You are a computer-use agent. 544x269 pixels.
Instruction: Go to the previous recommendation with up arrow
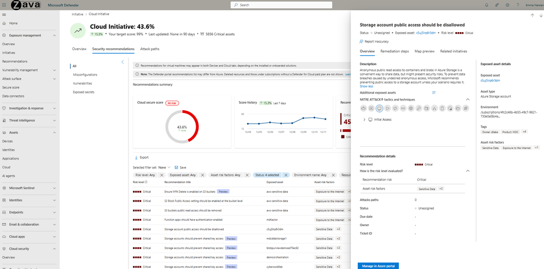point(532,15)
